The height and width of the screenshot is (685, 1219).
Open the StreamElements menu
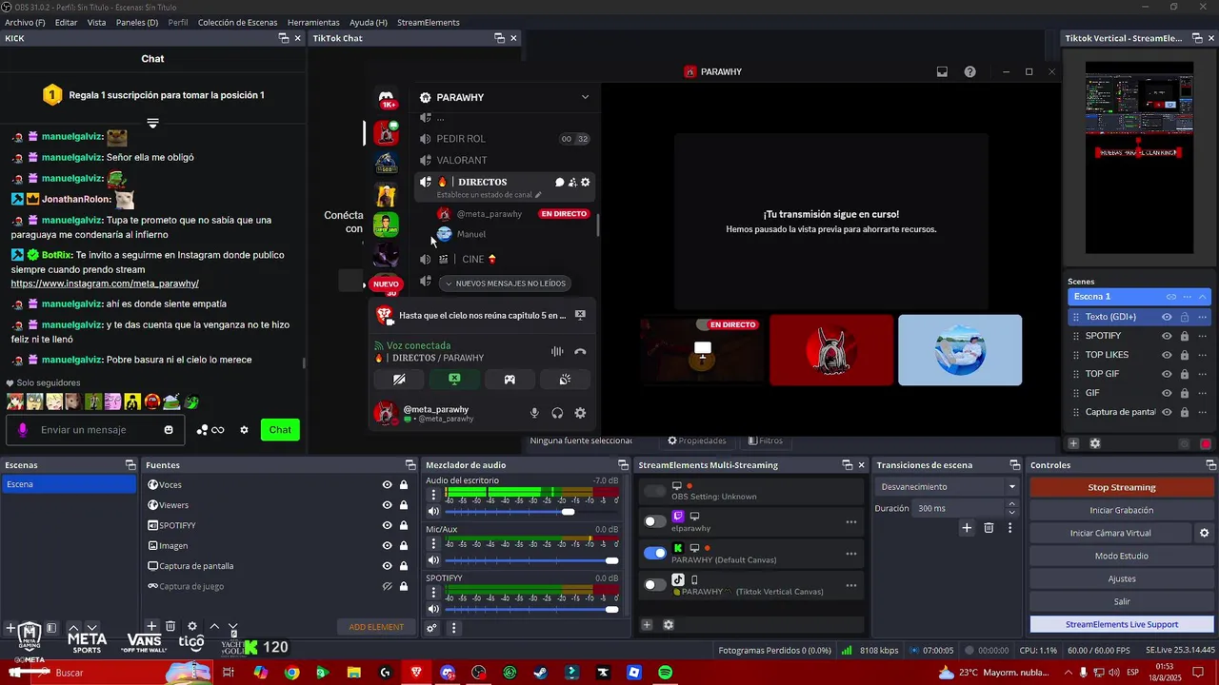428,22
